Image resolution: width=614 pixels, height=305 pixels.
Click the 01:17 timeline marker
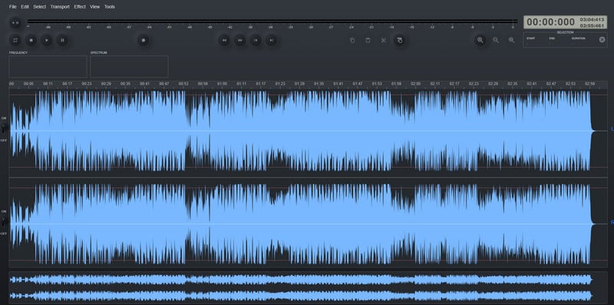click(261, 84)
